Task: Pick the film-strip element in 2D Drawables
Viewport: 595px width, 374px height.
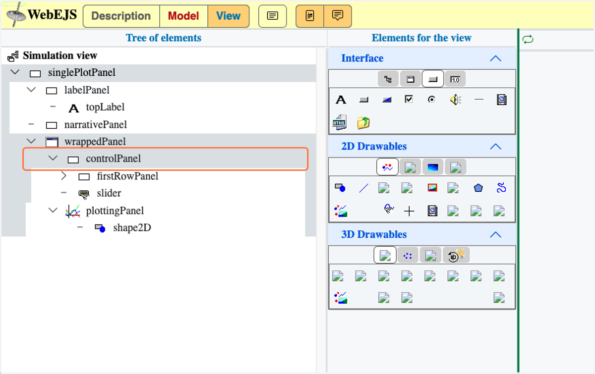Action: pos(432,212)
